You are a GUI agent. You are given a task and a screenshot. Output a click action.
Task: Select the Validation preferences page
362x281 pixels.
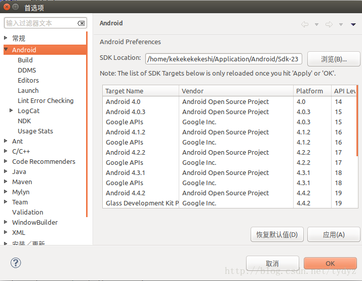tap(28, 213)
